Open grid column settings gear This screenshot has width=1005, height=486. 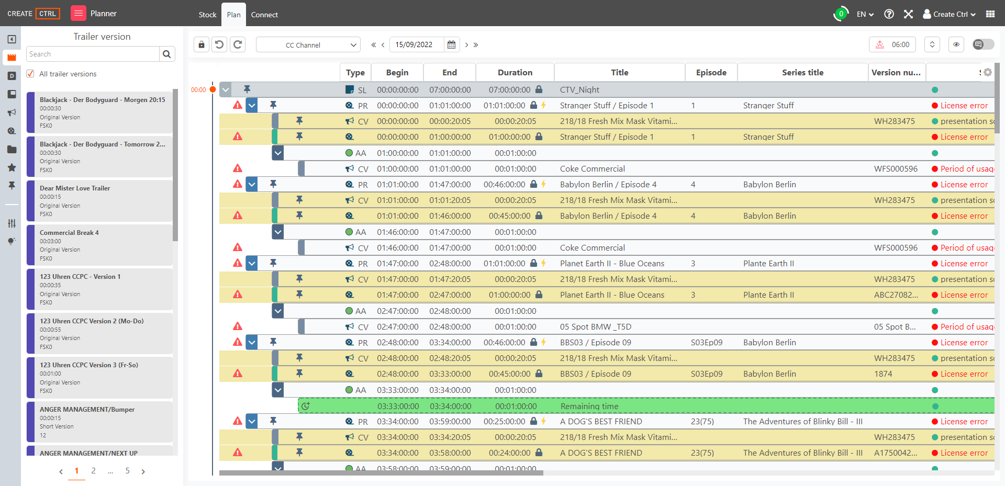coord(988,72)
